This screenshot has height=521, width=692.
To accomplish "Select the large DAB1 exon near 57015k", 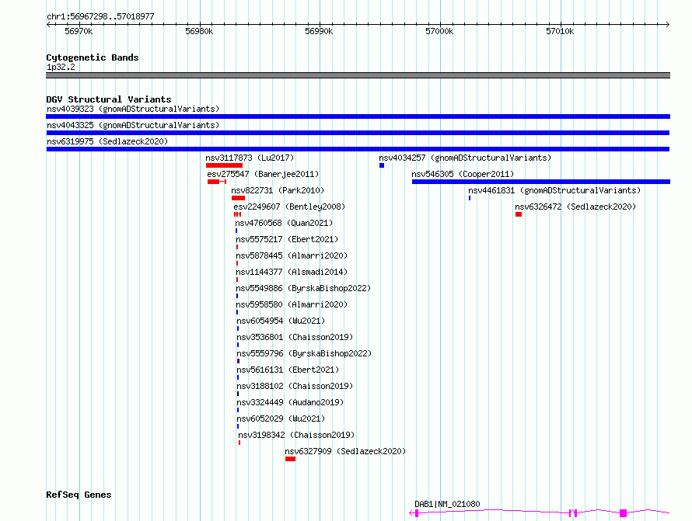I will [623, 513].
